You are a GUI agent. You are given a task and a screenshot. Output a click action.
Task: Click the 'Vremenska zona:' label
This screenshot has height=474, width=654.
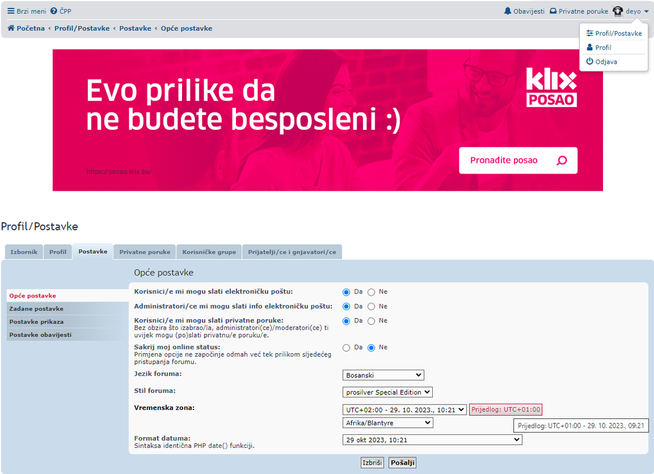pyautogui.click(x=164, y=408)
